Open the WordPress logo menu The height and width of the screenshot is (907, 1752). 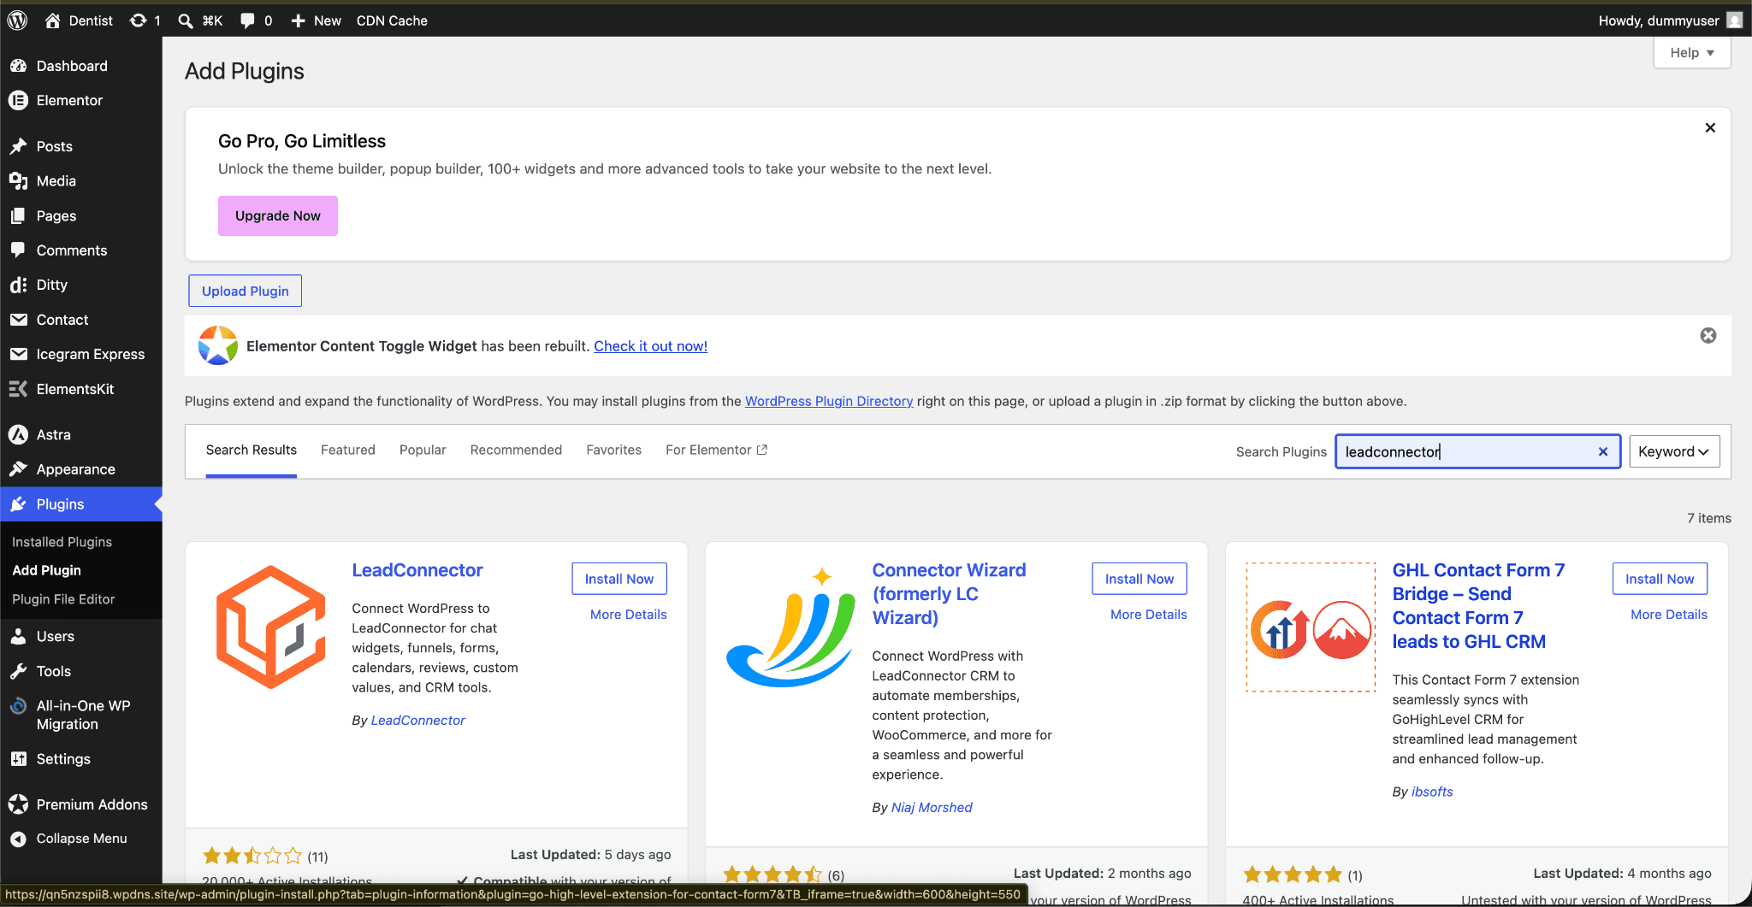[x=17, y=21]
